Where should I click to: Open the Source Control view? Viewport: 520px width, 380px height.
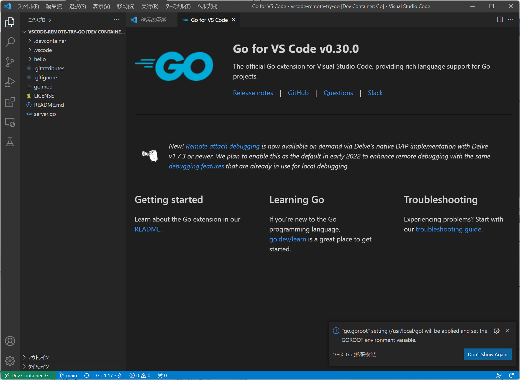tap(10, 62)
